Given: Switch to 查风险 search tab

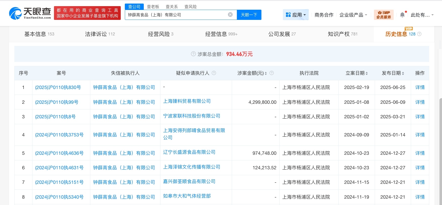Looking at the screenshot, I should click(191, 7).
